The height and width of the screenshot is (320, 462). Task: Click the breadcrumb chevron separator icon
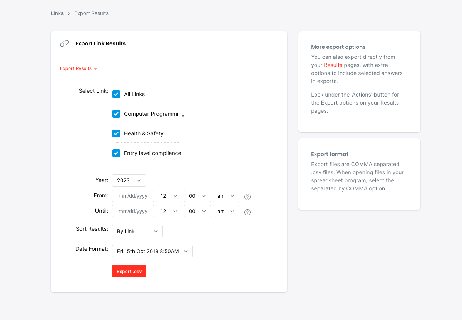(x=69, y=13)
